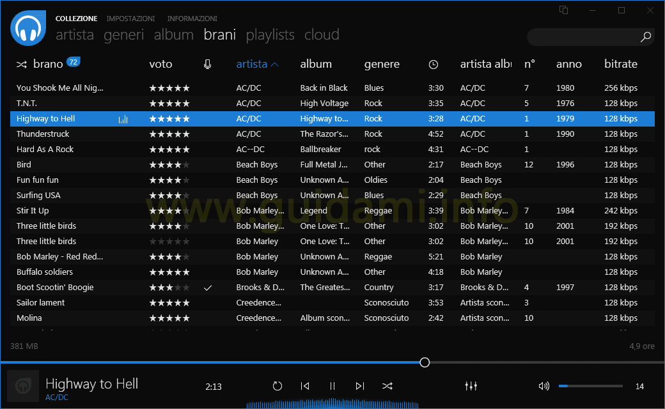665x409 pixels.
Task: Click the star rating of Stir It Up
Action: (169, 211)
